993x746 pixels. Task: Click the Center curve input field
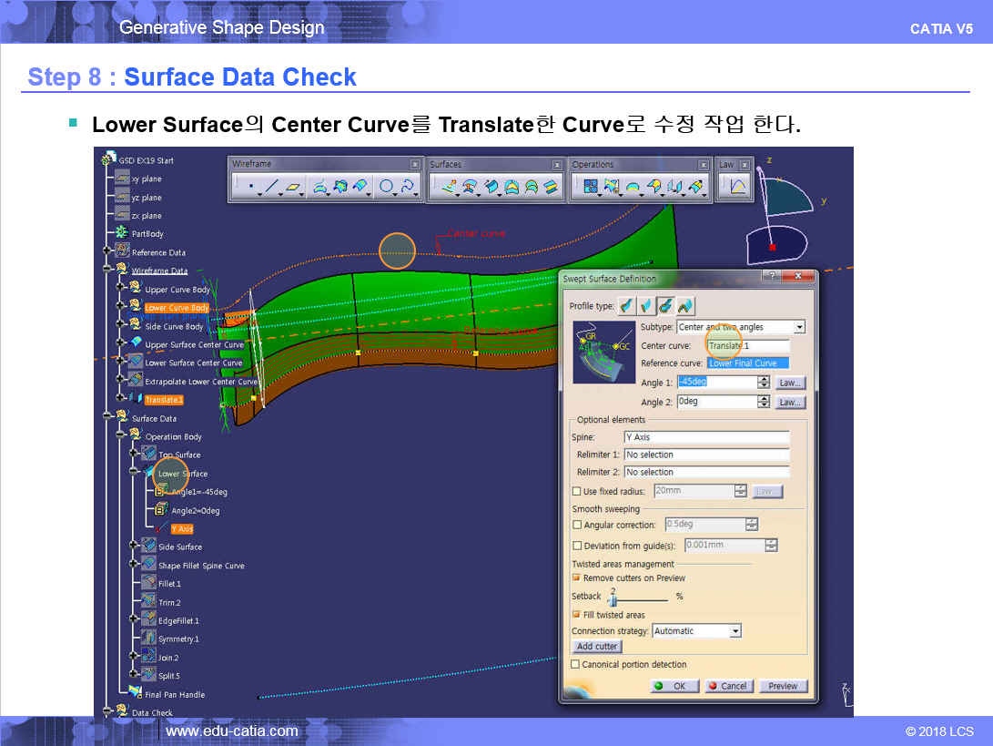[x=748, y=346]
